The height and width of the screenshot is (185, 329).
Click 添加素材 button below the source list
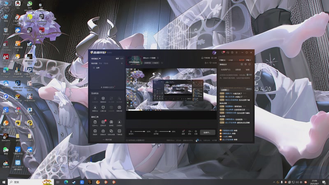108,87
